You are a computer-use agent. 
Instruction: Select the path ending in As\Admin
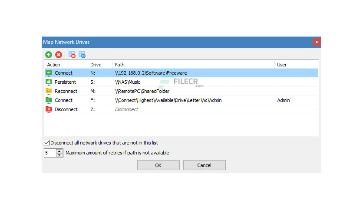[x=168, y=100]
